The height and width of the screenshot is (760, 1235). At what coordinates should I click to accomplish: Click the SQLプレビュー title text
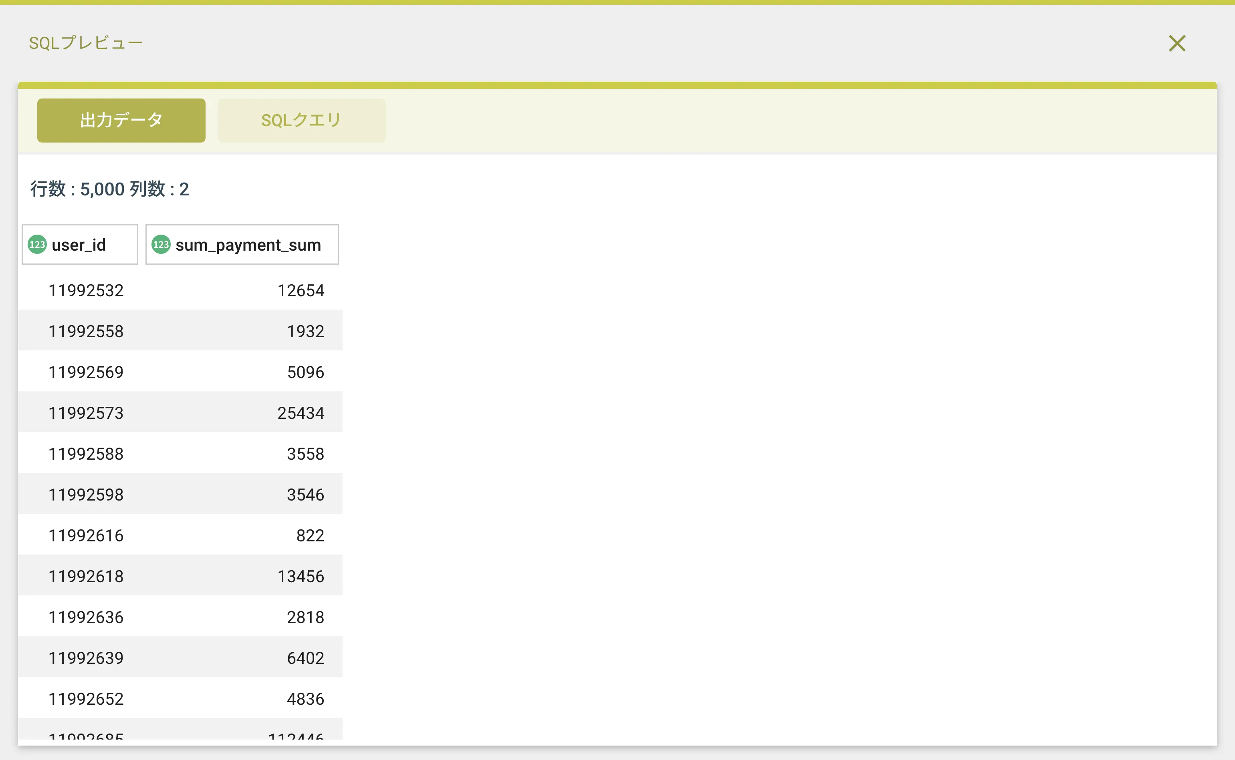(x=86, y=43)
